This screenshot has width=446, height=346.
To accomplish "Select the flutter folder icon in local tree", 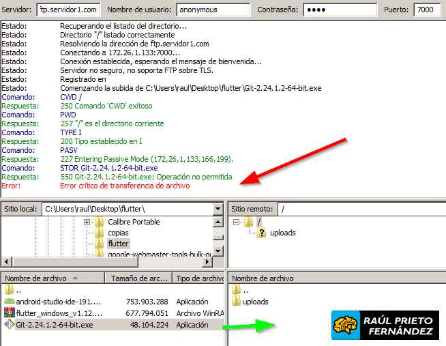I will [x=100, y=244].
